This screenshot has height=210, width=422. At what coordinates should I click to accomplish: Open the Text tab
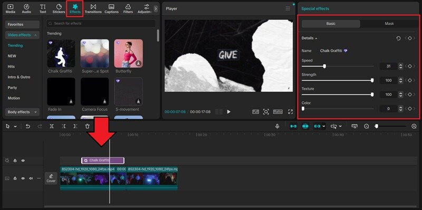coord(43,8)
